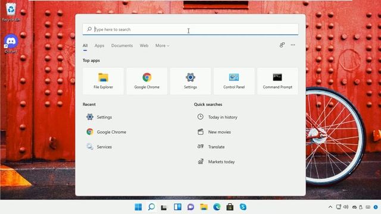Image resolution: width=381 pixels, height=214 pixels.
Task: Open the three-dot search options menu
Action: point(293,45)
